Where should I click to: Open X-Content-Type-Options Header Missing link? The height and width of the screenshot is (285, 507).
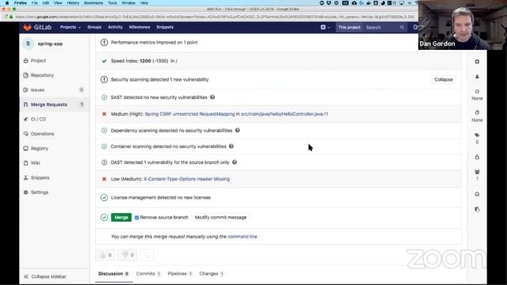tap(187, 179)
